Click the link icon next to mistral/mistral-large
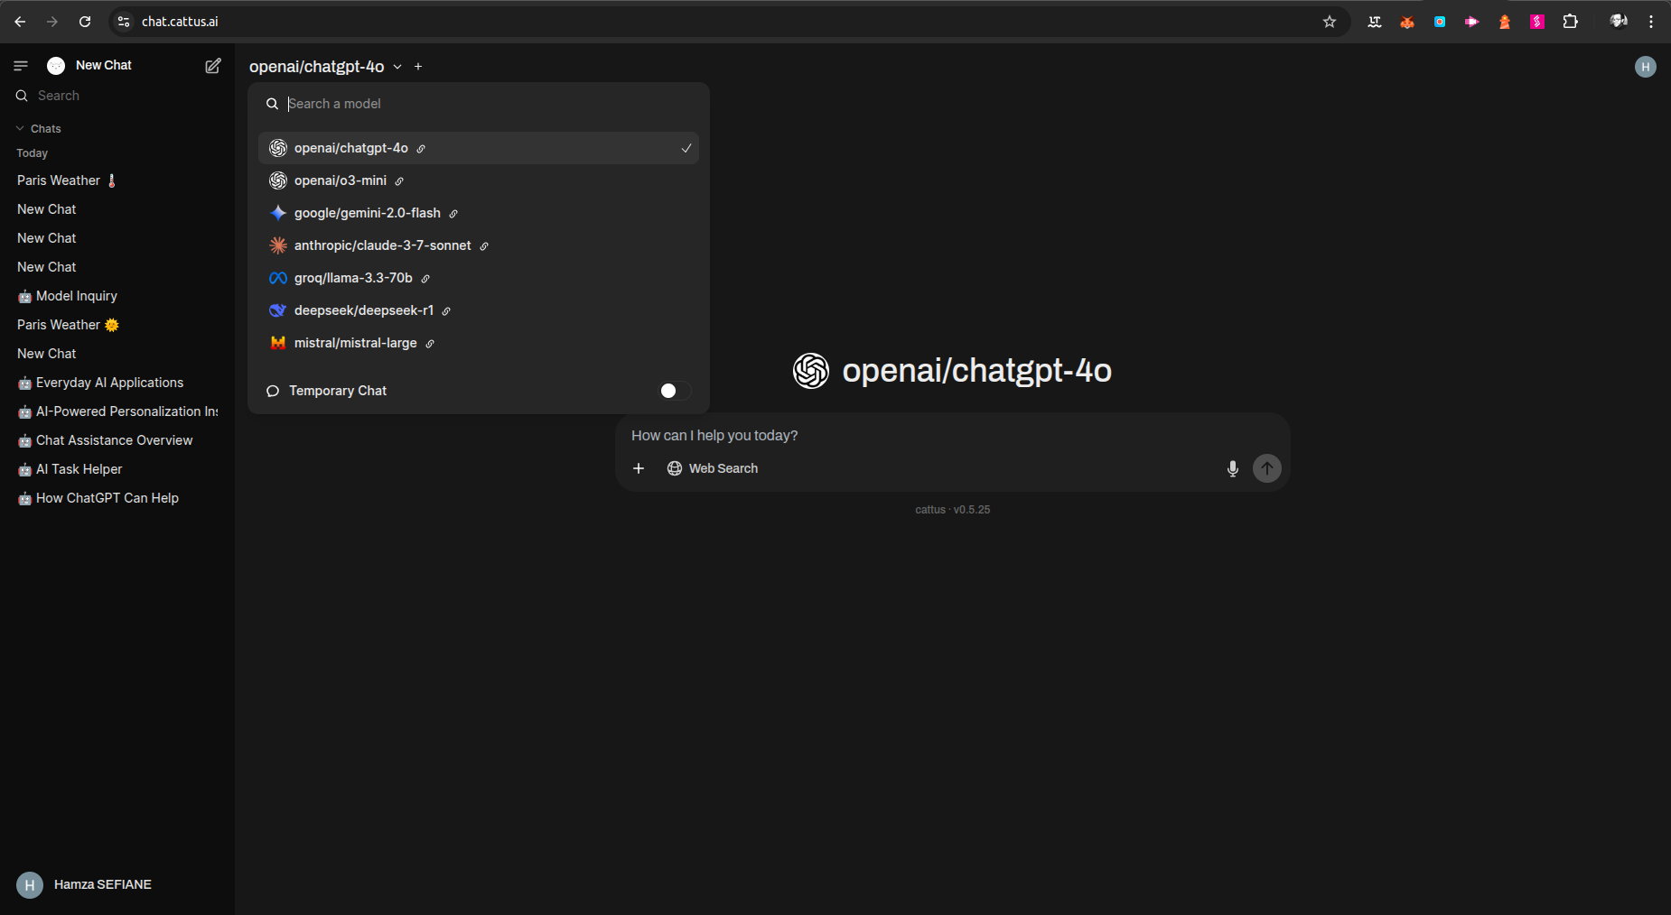Screen dimensions: 1671x915 pos(430,344)
